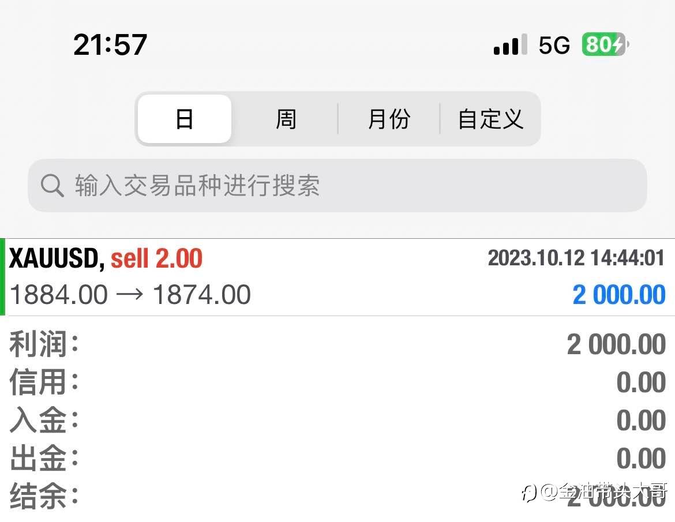Image resolution: width=675 pixels, height=522 pixels.
Task: Switch to the 月份 (month) tab
Action: point(389,119)
